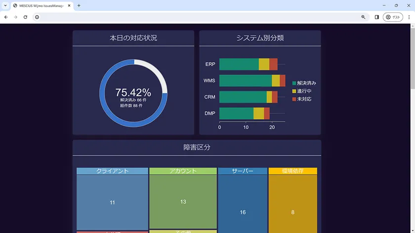Open the browser side panel icon
The height and width of the screenshot is (233, 415).
point(377,17)
